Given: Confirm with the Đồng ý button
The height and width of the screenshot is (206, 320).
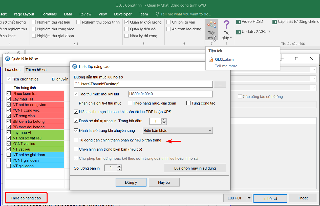Looking at the screenshot, I should (131, 182).
